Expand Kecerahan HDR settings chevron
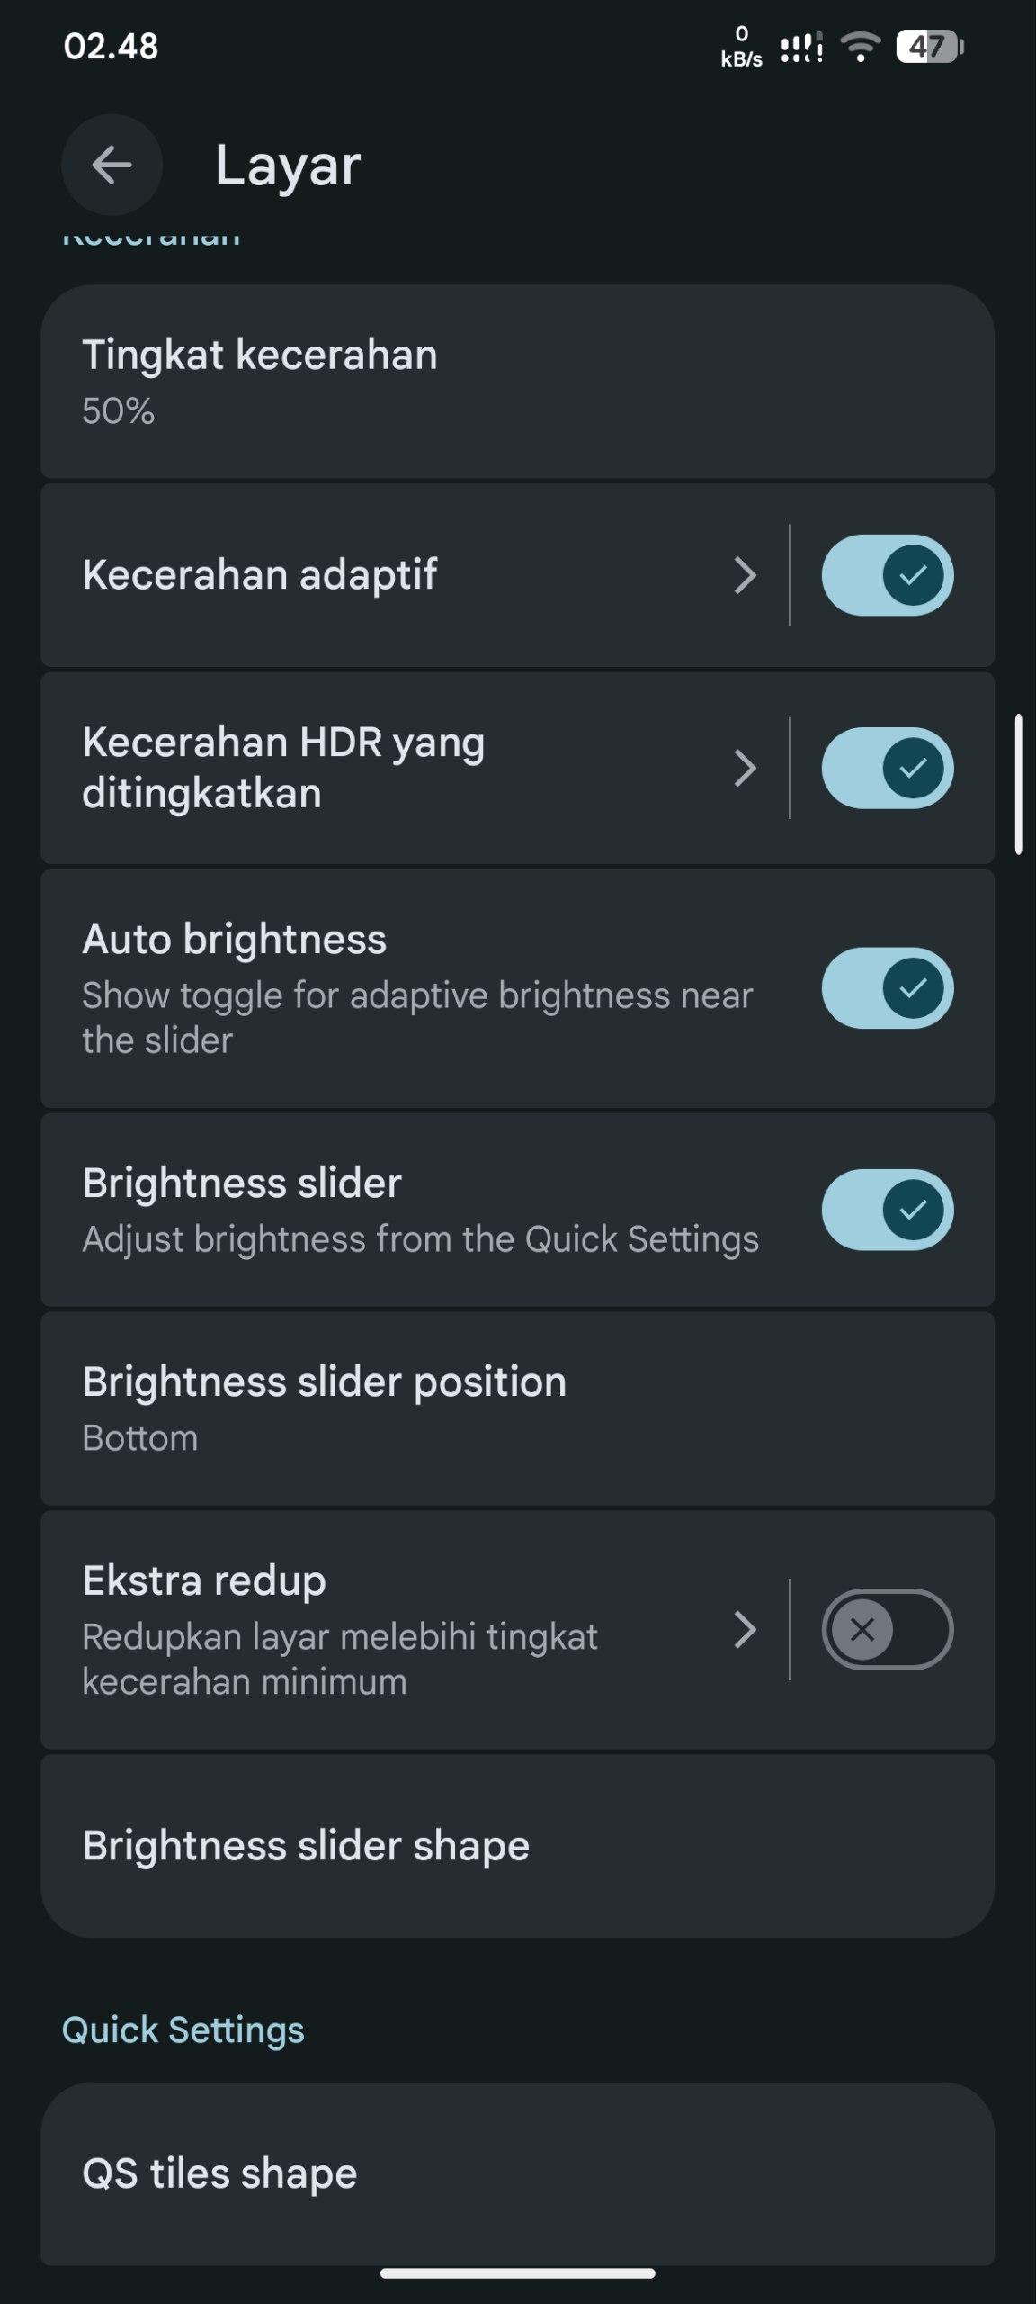 745,768
